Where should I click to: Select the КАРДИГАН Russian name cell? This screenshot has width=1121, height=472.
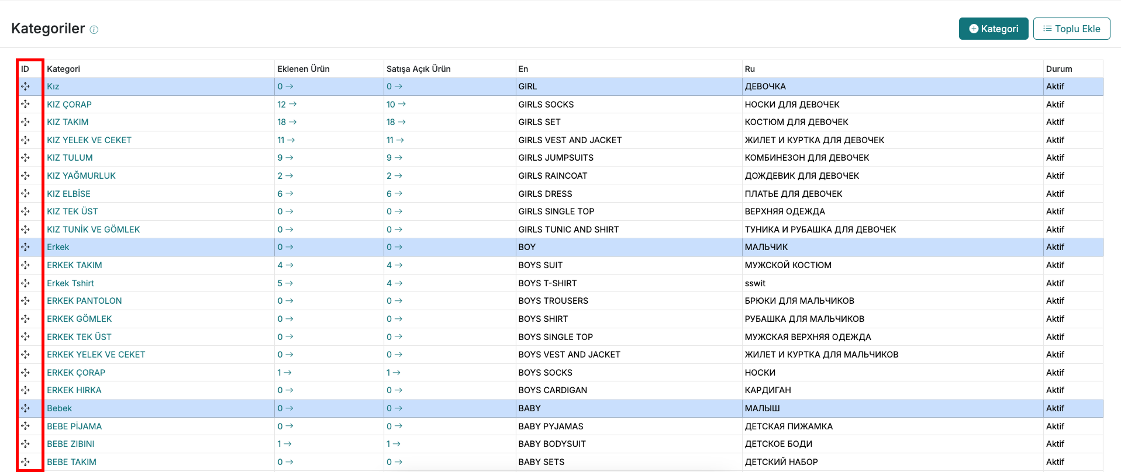(x=892, y=390)
